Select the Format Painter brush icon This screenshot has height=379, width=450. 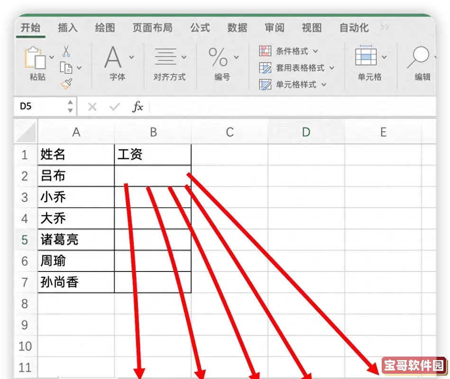coord(66,84)
